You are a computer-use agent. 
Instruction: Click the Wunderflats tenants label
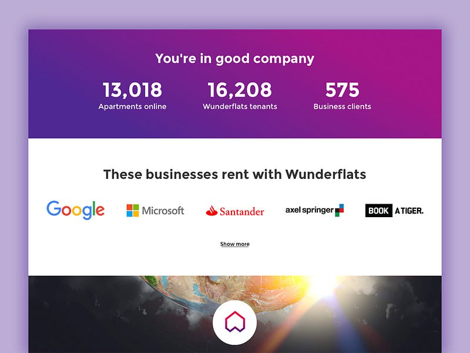240,106
